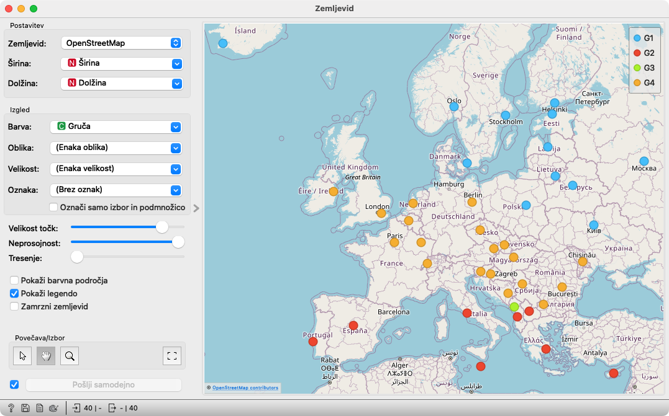Open the Širina latitude dropdown
The height and width of the screenshot is (416, 669).
pyautogui.click(x=121, y=63)
